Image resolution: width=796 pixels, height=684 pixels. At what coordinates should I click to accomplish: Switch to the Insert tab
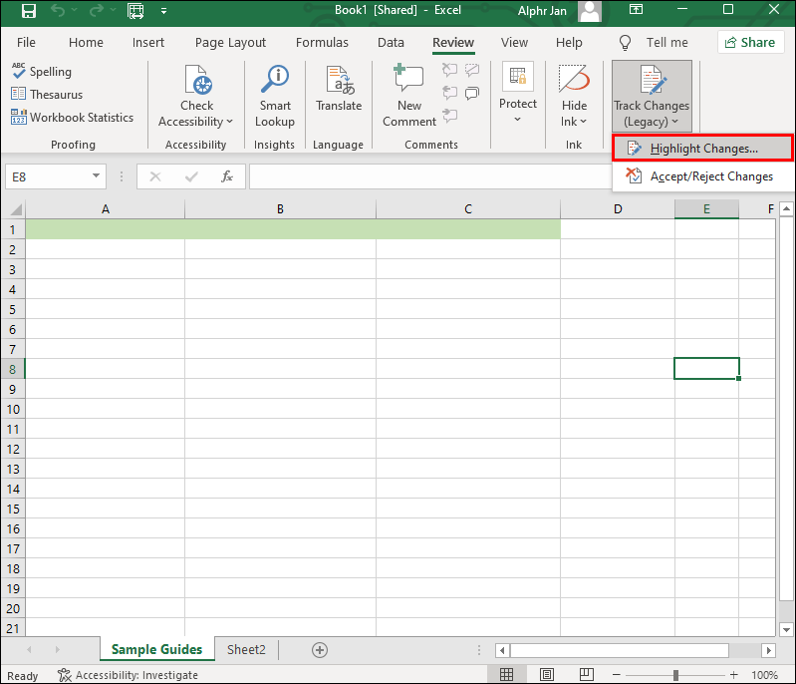(x=148, y=42)
